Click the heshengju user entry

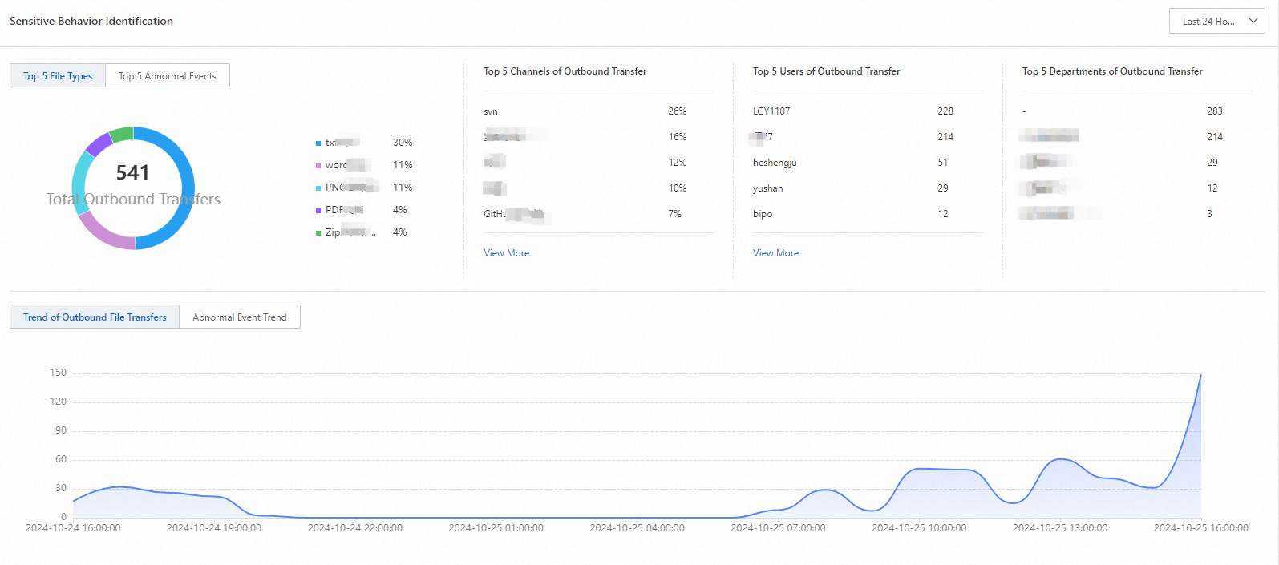coord(775,163)
